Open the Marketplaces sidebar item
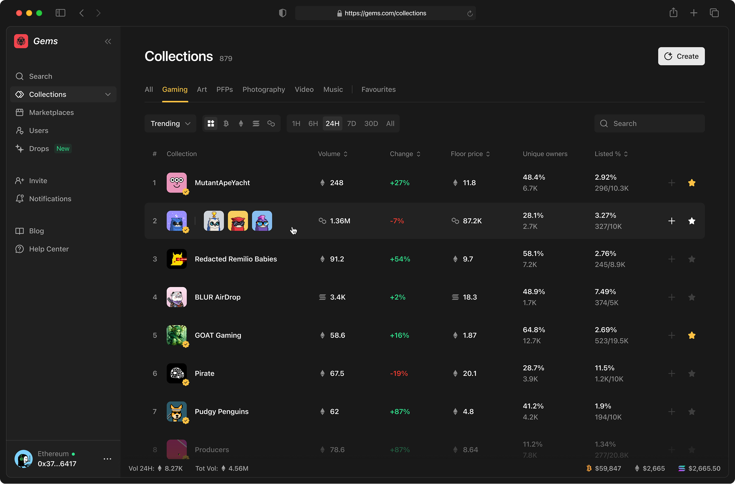 (51, 112)
